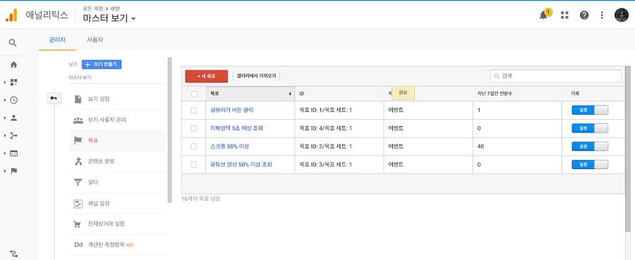
Task: Expand the Customization dashboards sidebar arrow
Action: pos(4,82)
